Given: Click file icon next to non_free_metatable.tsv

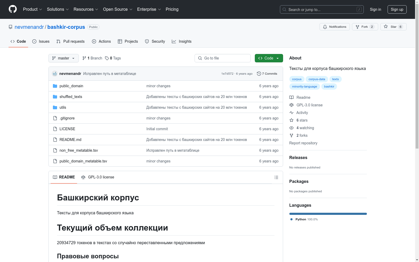Looking at the screenshot, I should (x=55, y=150).
